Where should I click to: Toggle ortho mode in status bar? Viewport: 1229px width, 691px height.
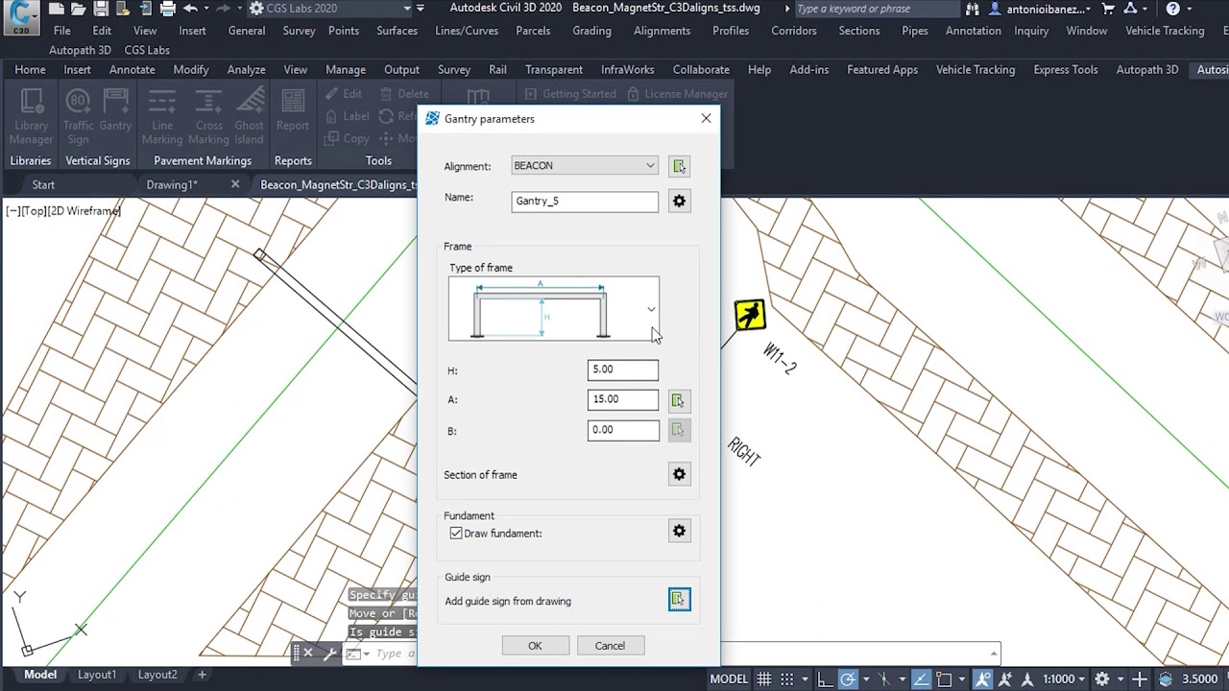(x=827, y=679)
